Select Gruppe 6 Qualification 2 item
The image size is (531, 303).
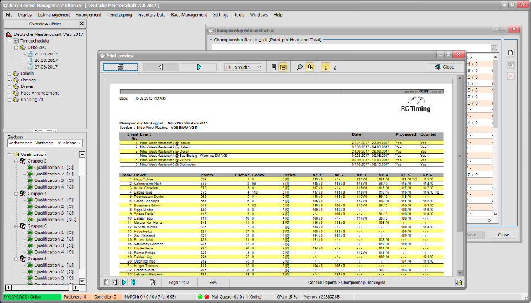(x=54, y=239)
